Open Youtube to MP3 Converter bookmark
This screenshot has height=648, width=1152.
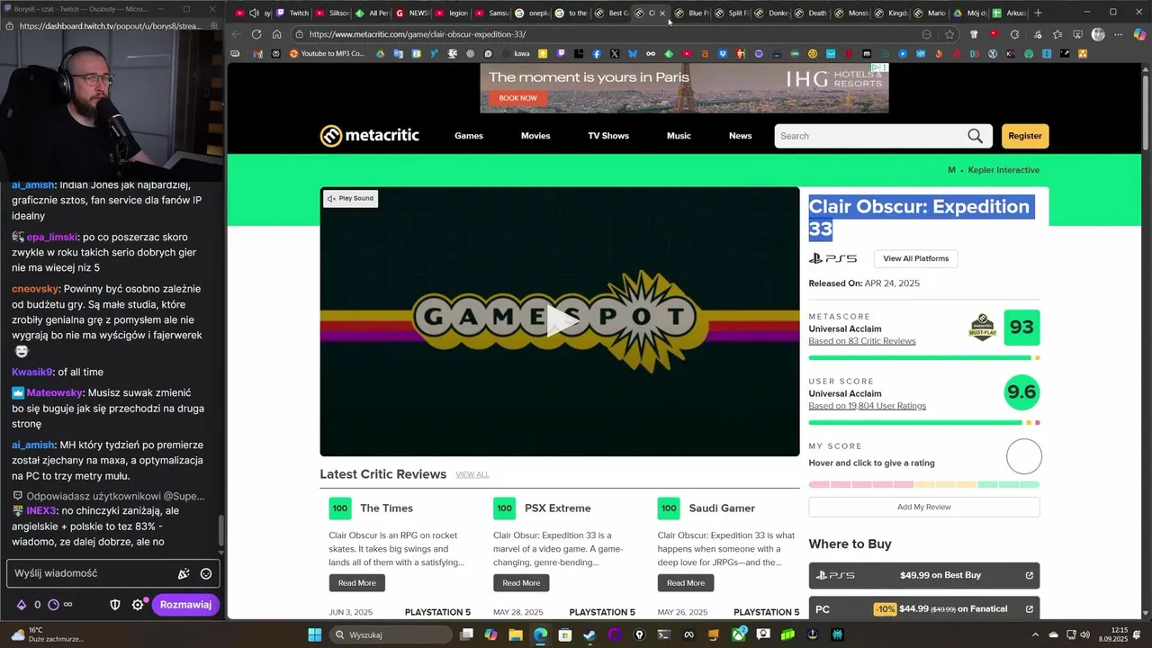(x=327, y=54)
